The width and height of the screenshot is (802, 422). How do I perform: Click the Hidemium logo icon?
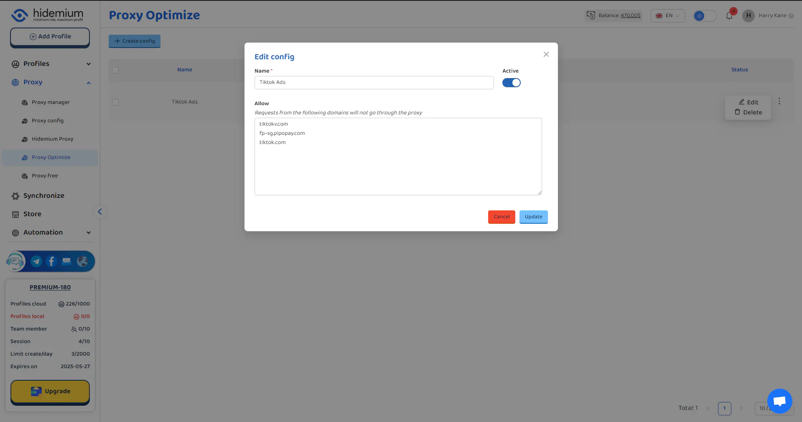coord(20,15)
